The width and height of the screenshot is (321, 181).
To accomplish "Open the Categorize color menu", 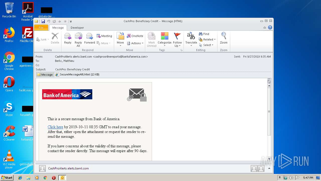I will tap(165, 39).
